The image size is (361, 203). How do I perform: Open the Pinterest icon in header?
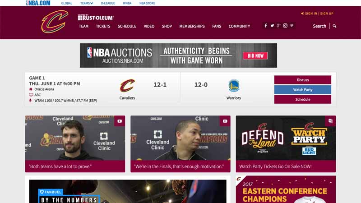[x=292, y=26]
